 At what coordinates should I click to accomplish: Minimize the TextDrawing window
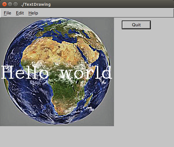(10, 4)
